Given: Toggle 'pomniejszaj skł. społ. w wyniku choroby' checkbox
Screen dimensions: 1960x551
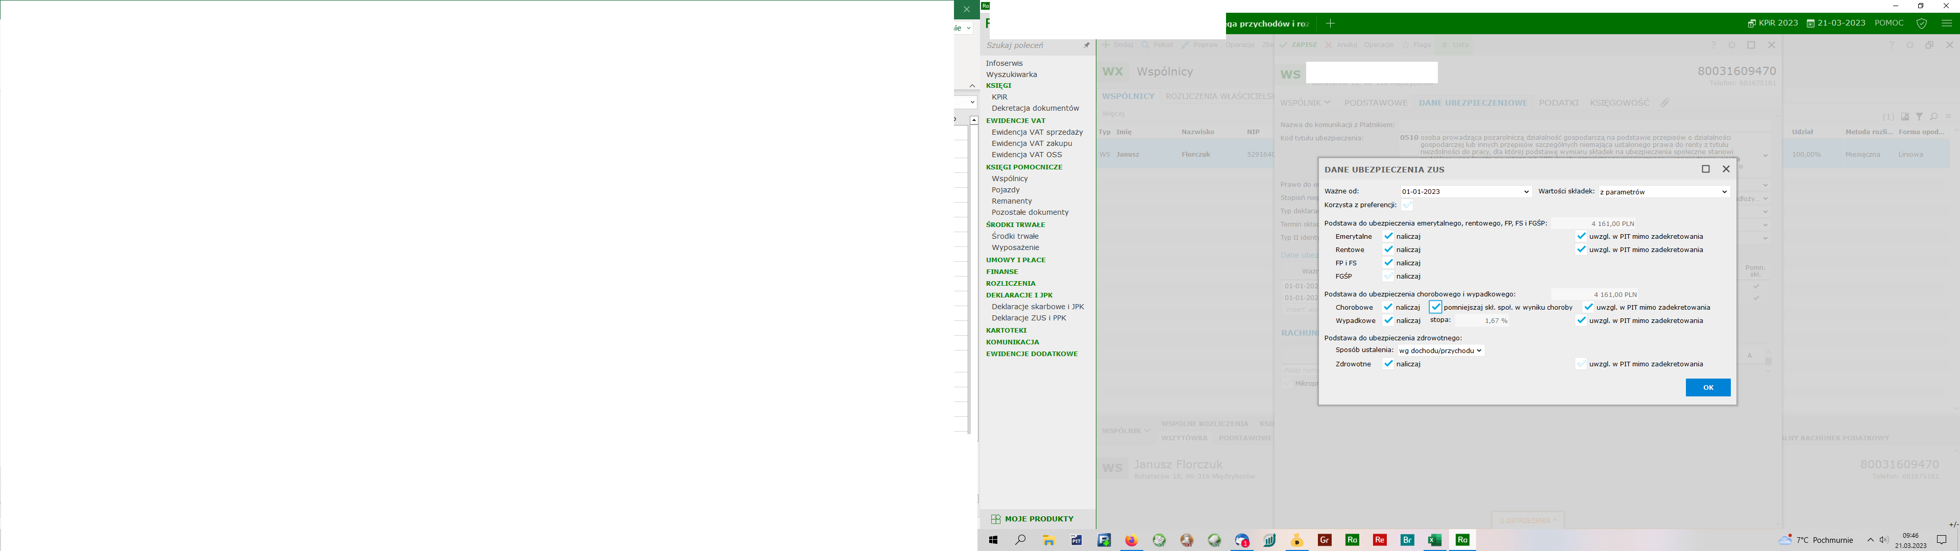Looking at the screenshot, I should click(x=1435, y=308).
